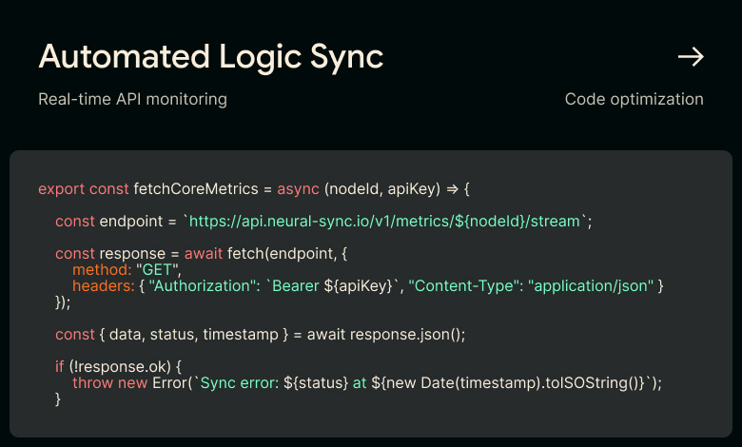Click the "Authorization" header key

[x=203, y=285]
